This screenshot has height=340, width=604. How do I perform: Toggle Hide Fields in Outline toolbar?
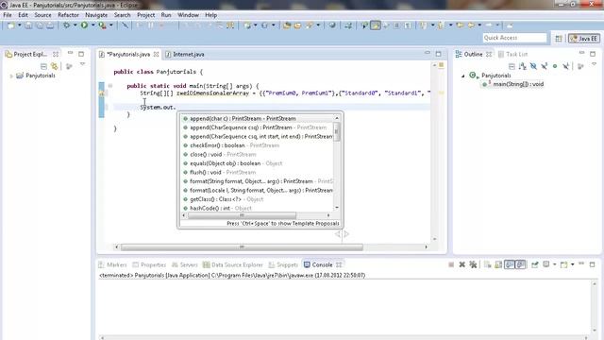[x=533, y=66]
